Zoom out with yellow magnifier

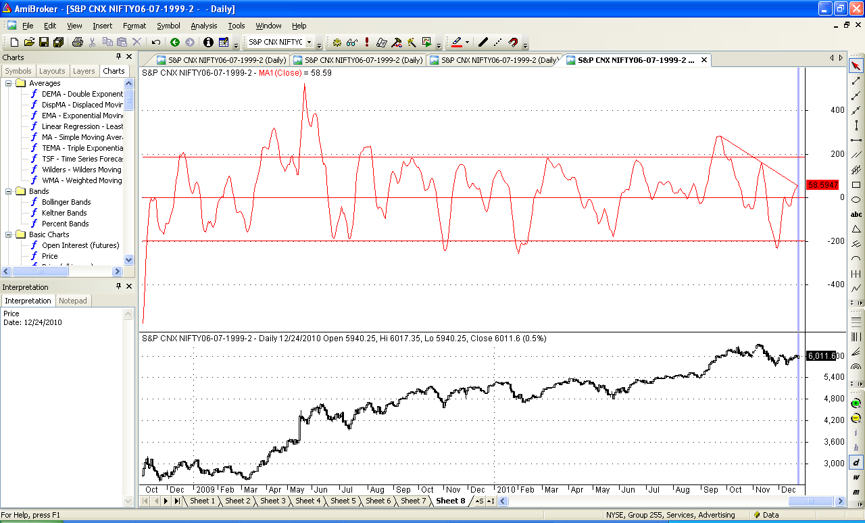(856, 418)
